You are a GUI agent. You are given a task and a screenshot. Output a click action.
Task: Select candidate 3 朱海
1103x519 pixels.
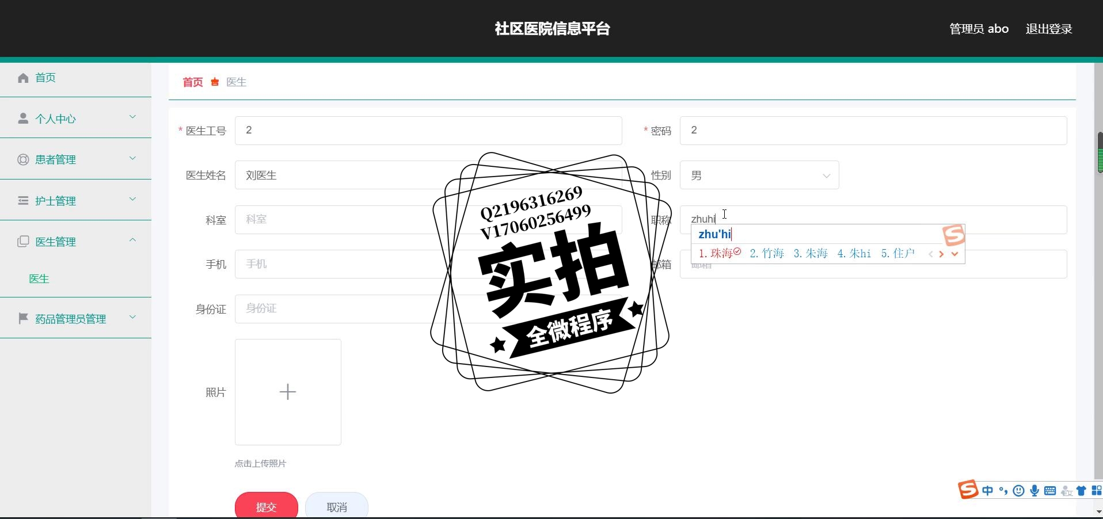point(811,253)
